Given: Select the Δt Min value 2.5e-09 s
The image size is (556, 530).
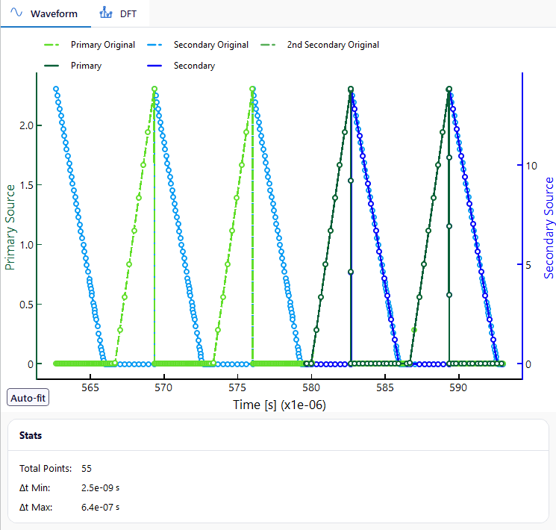Looking at the screenshot, I should [x=100, y=487].
